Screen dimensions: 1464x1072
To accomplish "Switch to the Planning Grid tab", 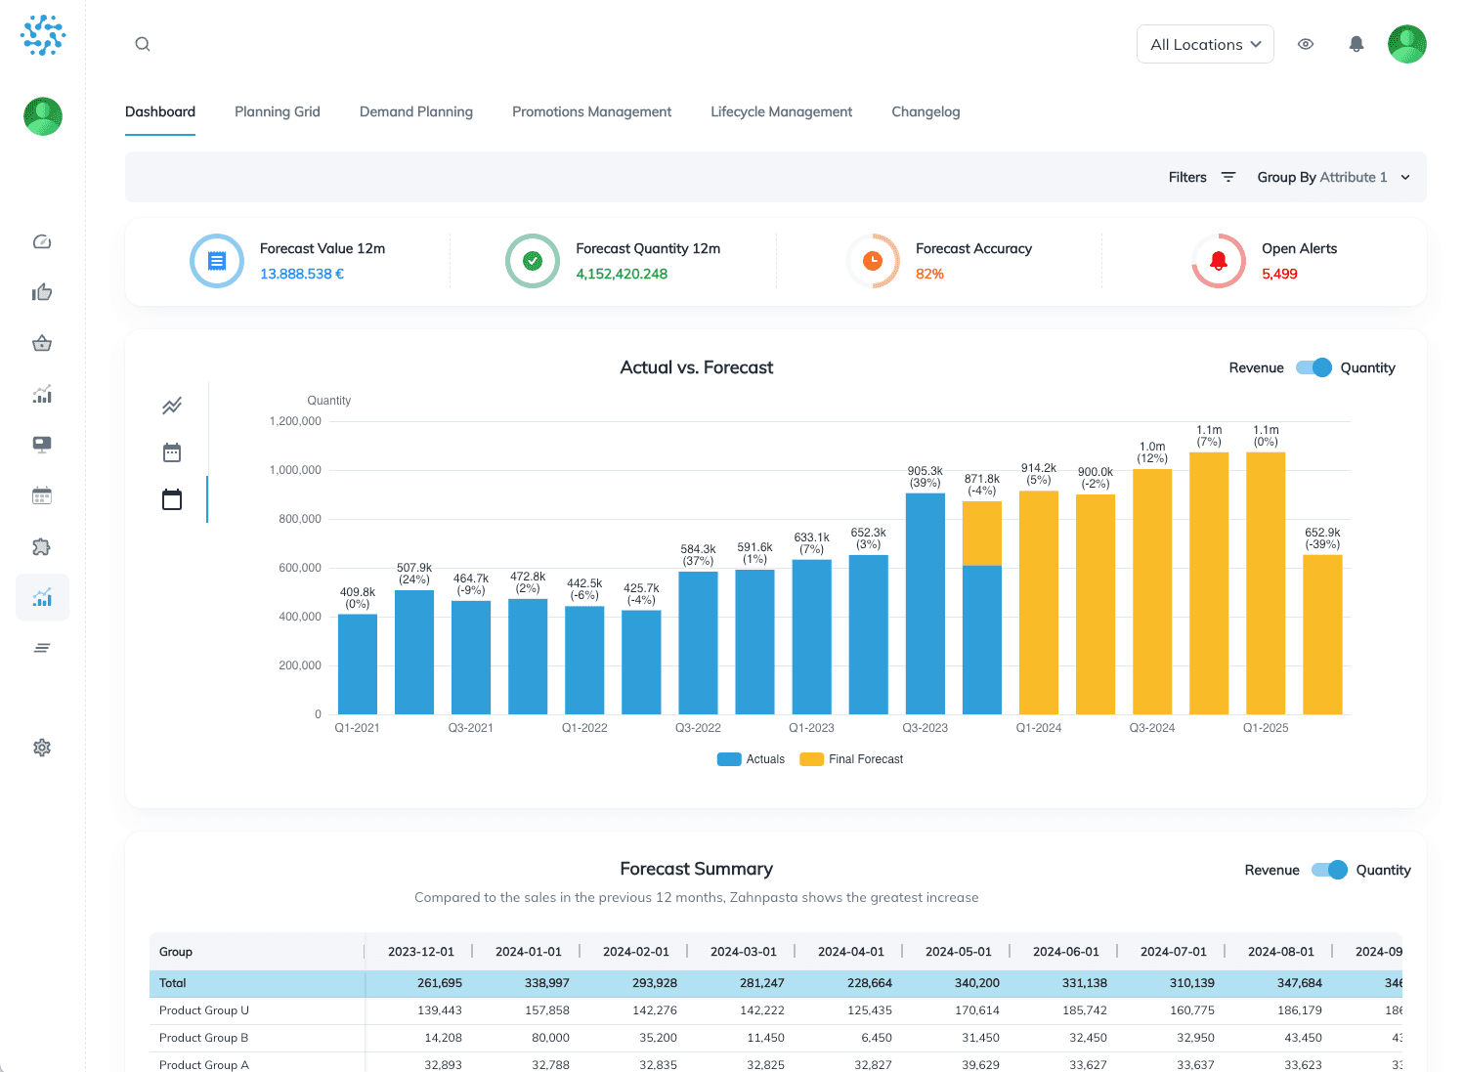I will [x=277, y=111].
